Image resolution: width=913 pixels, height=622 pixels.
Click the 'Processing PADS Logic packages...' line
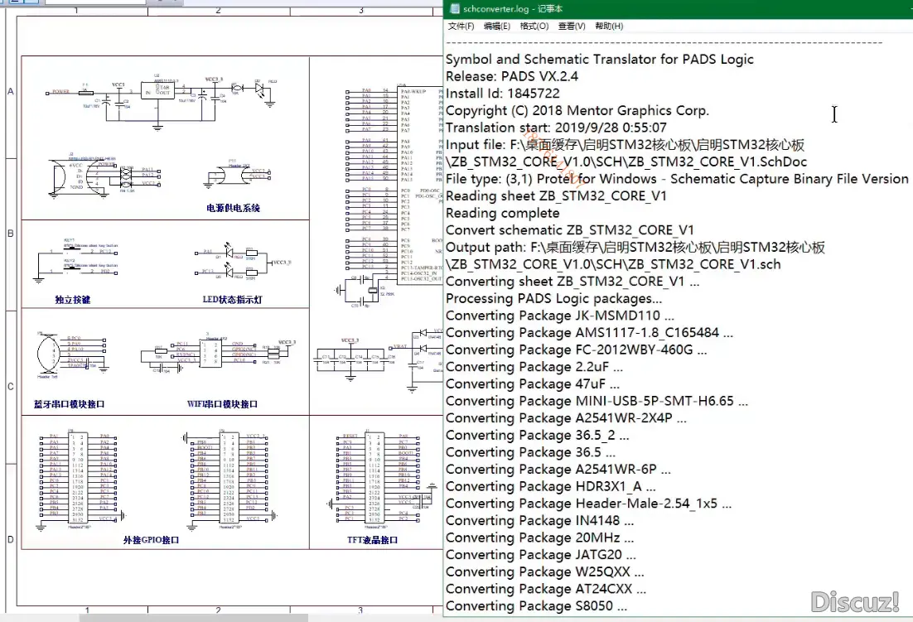(553, 298)
